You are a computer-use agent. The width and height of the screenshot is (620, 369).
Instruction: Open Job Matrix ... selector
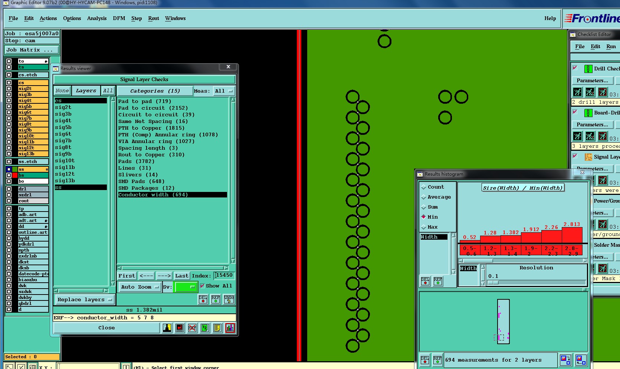(32, 50)
